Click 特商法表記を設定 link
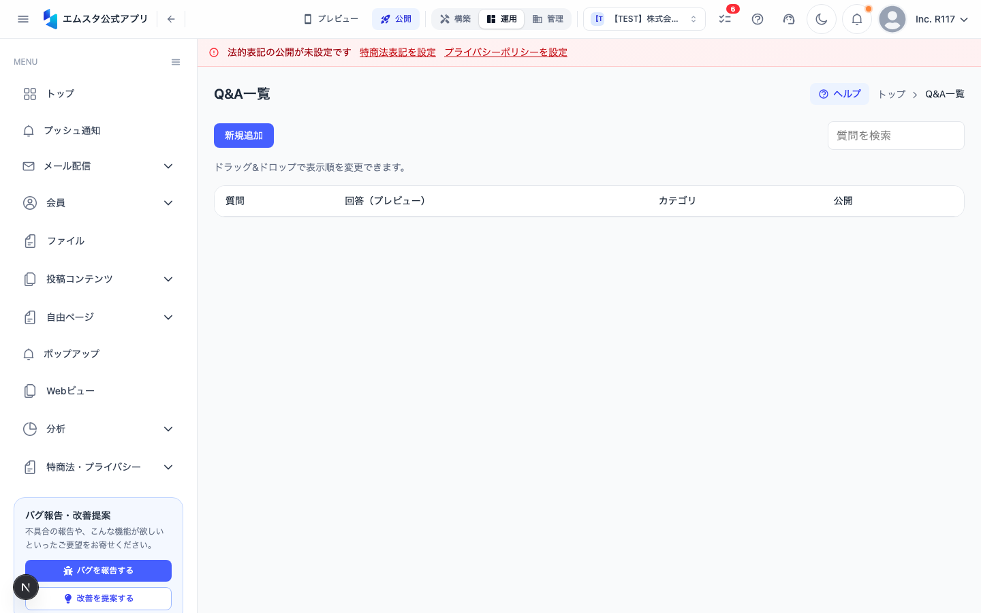 click(x=398, y=52)
